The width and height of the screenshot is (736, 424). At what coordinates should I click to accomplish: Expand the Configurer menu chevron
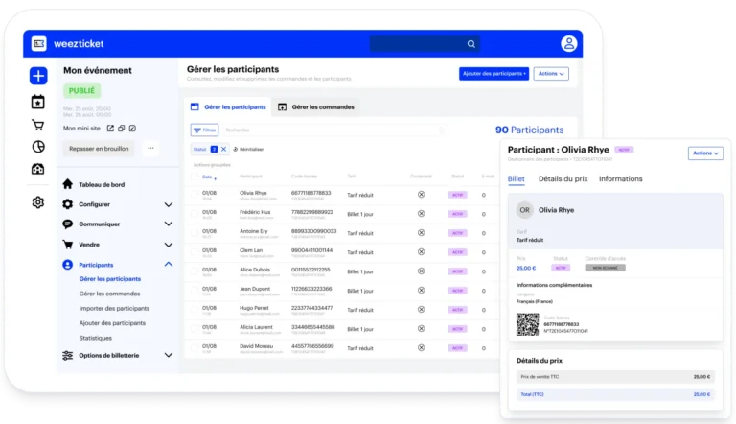[x=169, y=204]
